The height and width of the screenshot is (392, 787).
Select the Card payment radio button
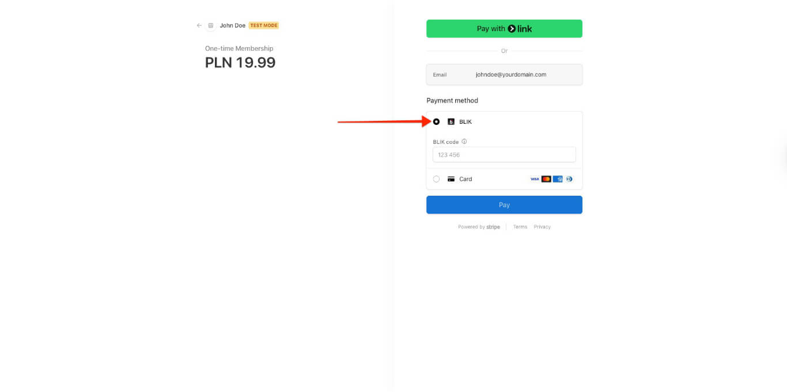point(436,179)
